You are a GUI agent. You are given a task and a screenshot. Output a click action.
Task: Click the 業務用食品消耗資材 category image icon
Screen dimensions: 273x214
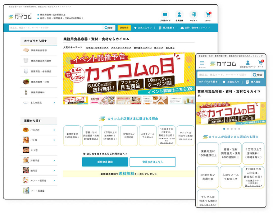click(x=26, y=61)
